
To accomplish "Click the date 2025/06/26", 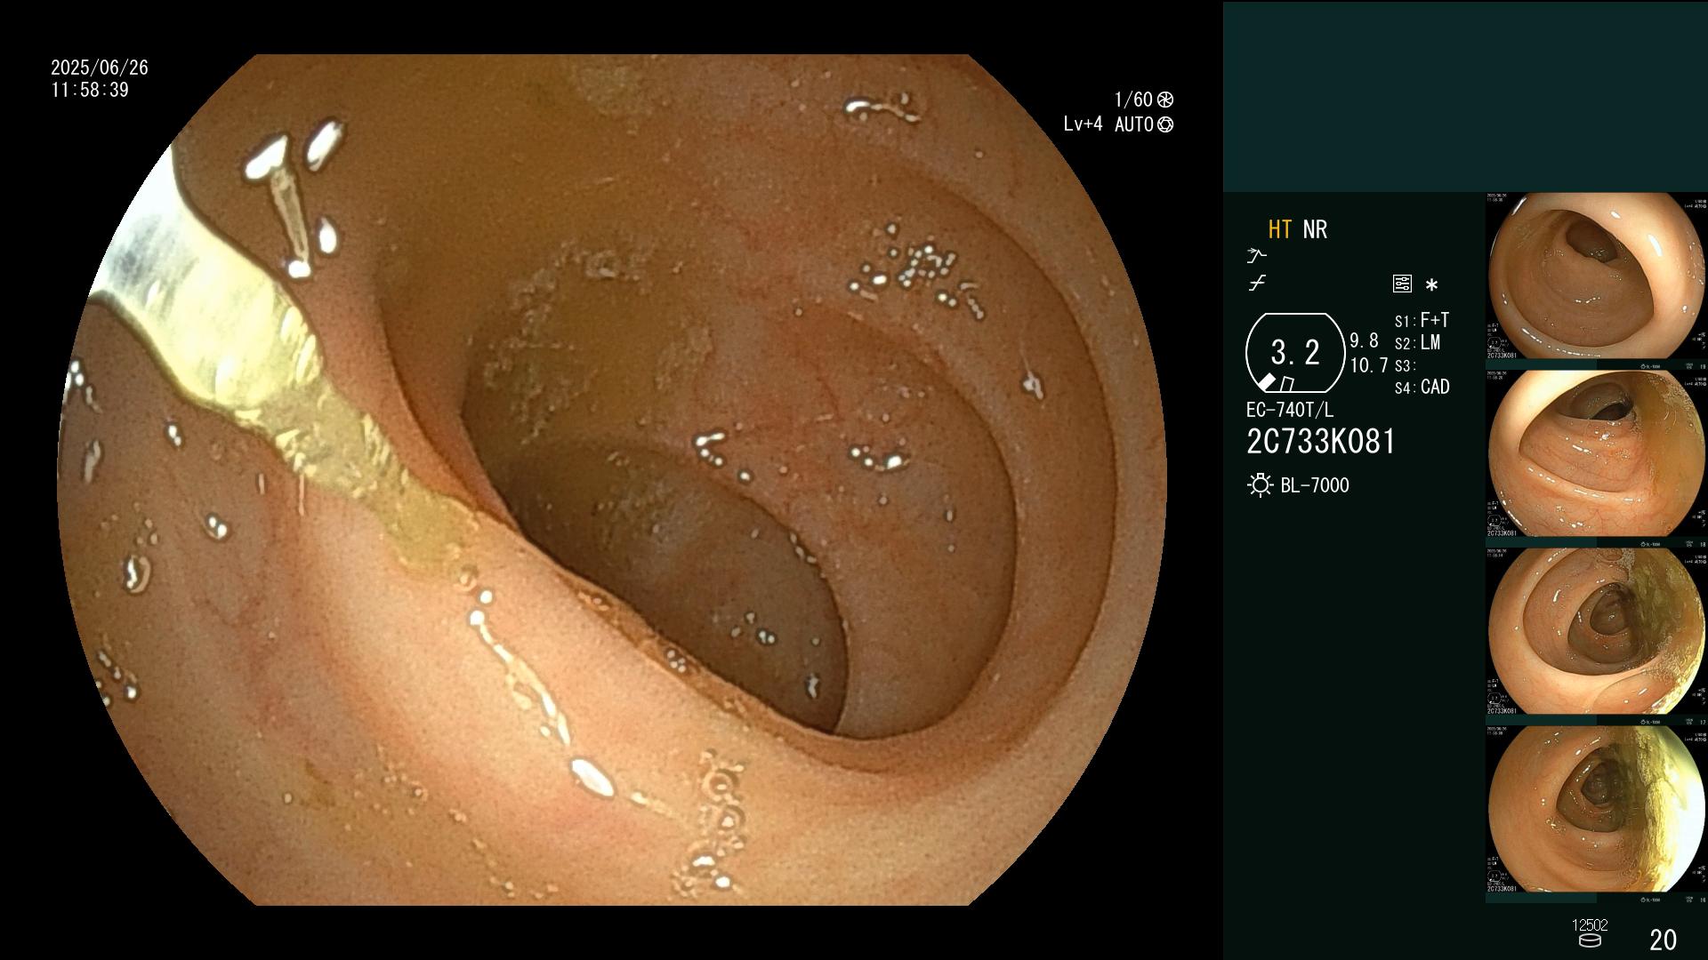I will 100,68.
